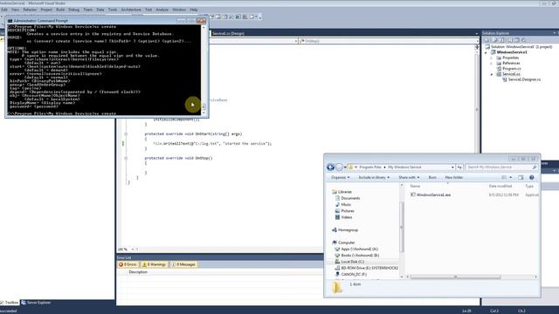Open the Debug menu in Visual Studio
This screenshot has height=314, width=559.
tap(73, 10)
